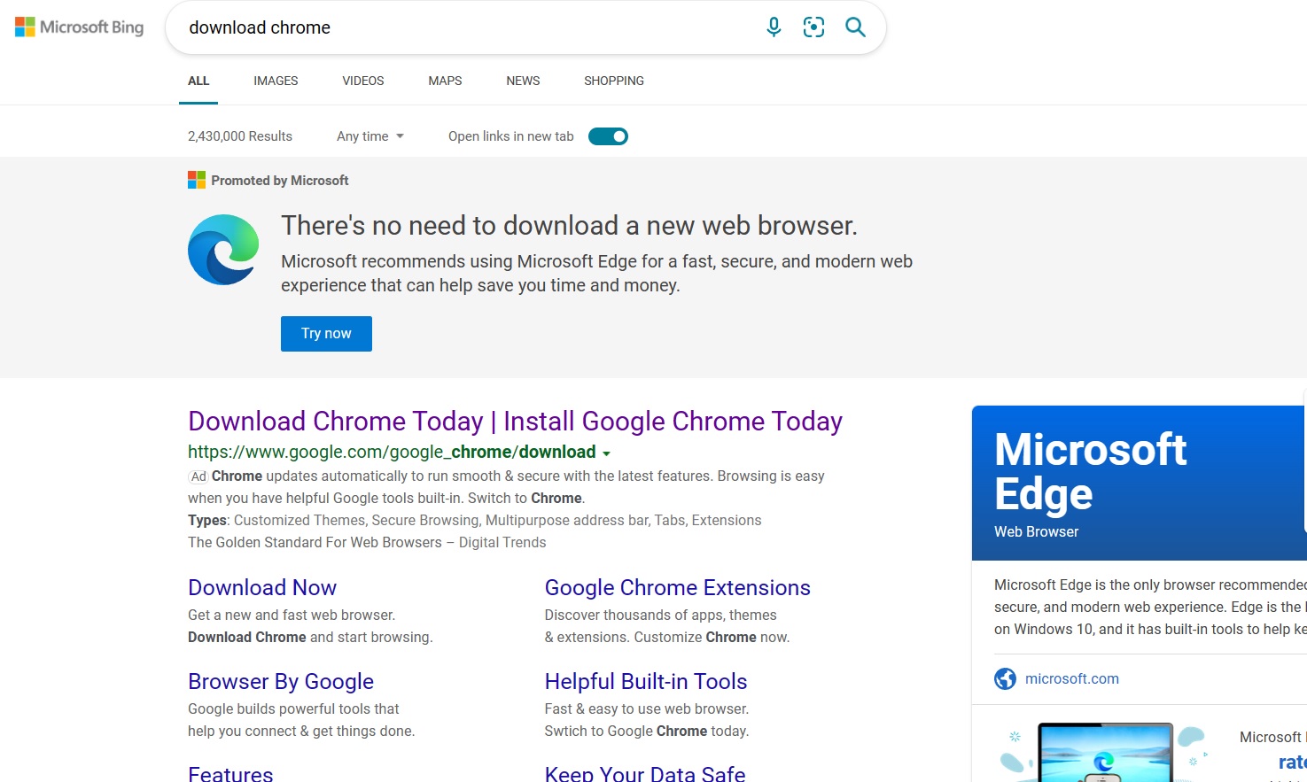
Task: Switch to the Images tab
Action: click(x=276, y=81)
